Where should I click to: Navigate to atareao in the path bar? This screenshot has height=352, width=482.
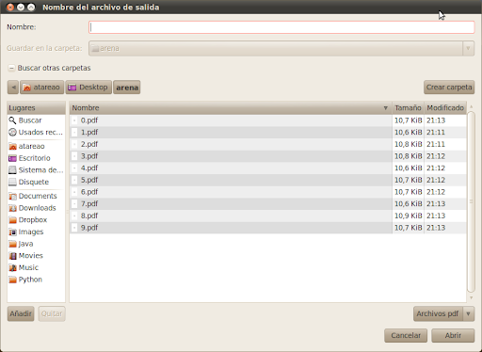click(x=42, y=88)
